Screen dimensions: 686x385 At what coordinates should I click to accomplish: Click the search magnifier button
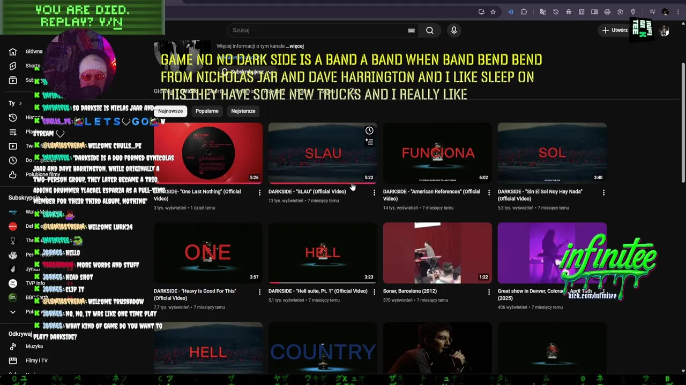(x=430, y=30)
